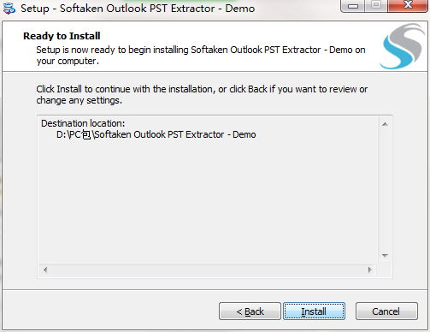Click the Ready to Install heading
The image size is (430, 332).
(x=62, y=36)
